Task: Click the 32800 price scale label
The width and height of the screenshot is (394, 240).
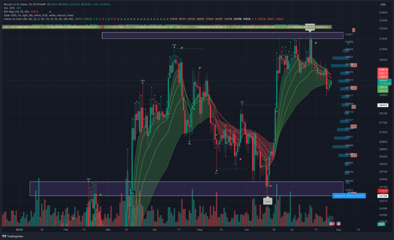Action: coord(383,12)
